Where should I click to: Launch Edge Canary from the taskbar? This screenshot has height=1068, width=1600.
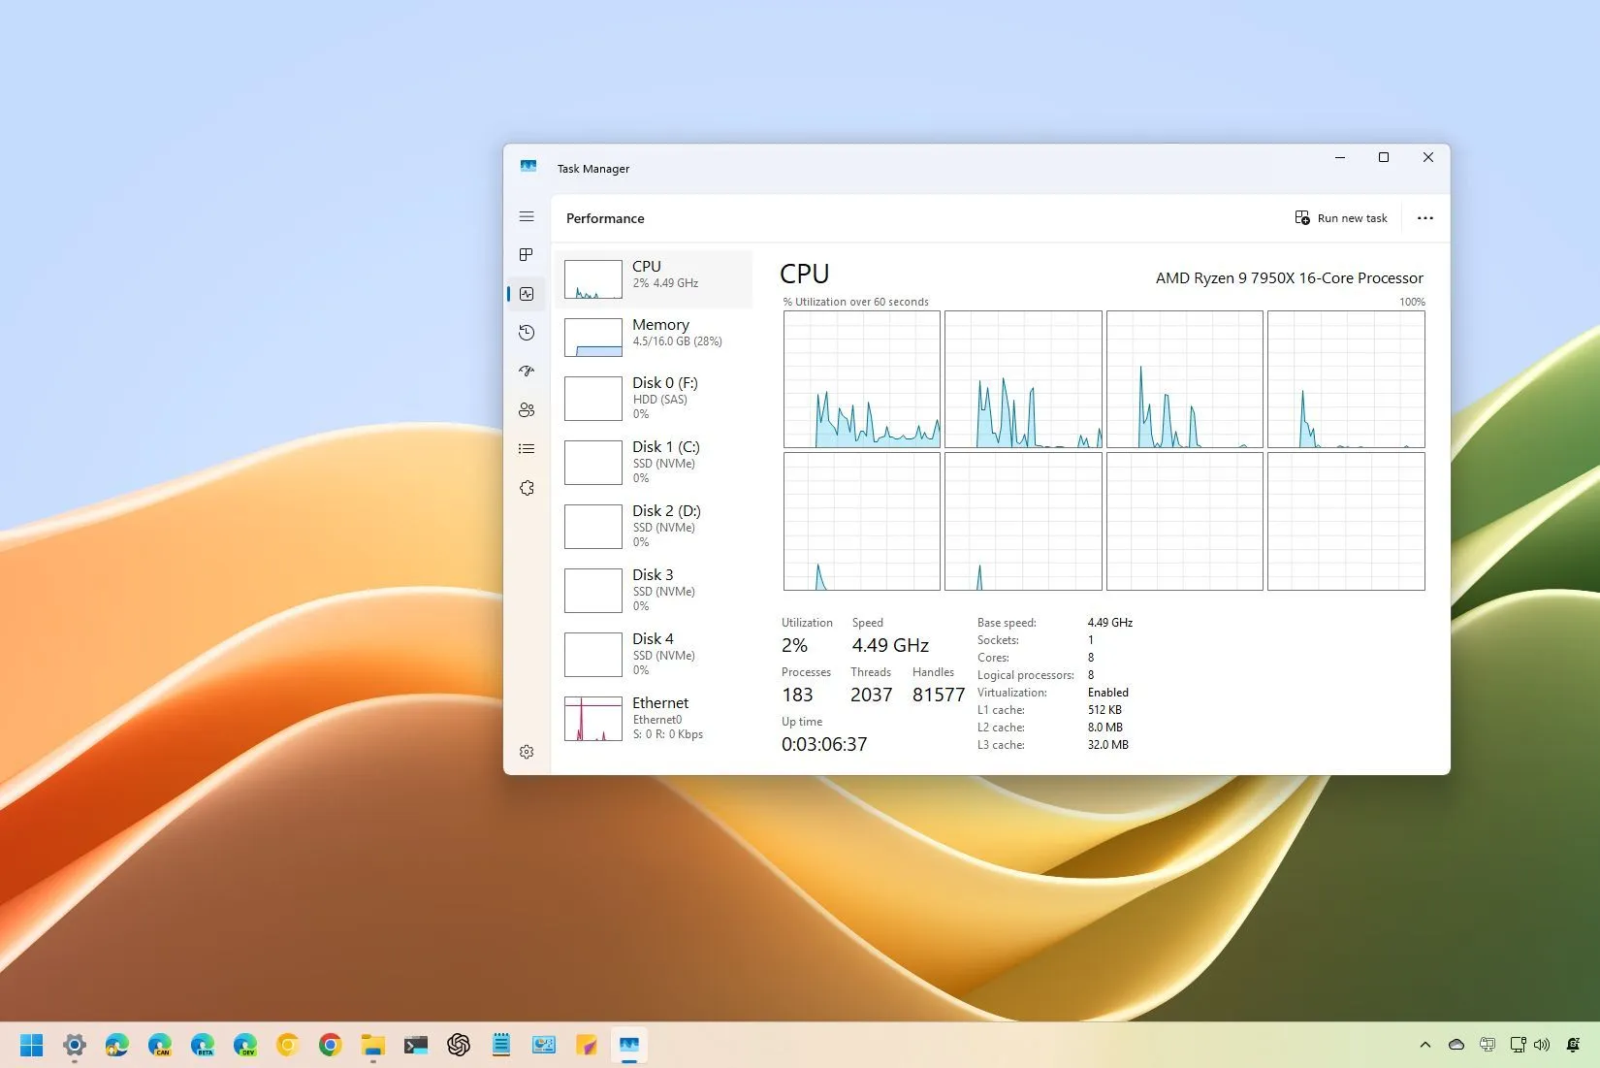[160, 1045]
